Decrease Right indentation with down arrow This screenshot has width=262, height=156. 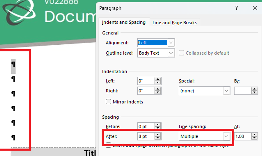tap(157, 92)
